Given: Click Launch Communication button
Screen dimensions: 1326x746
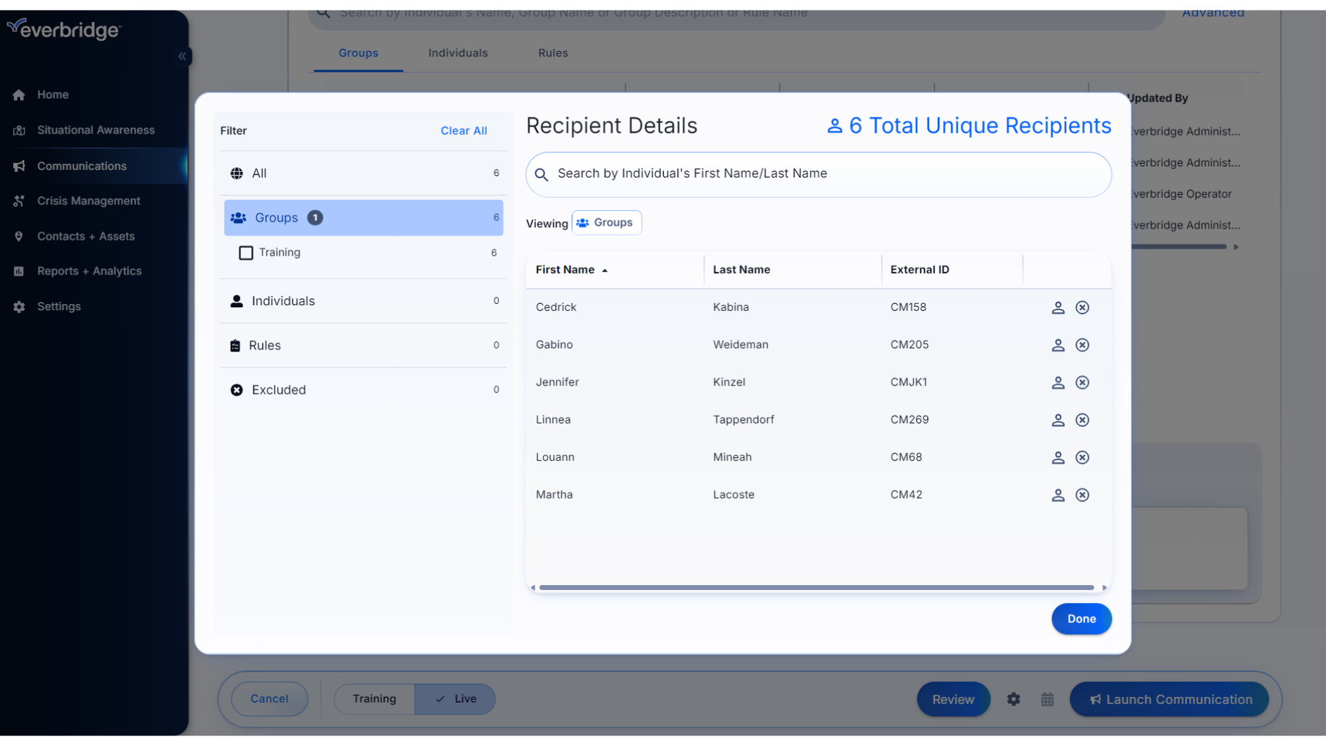Looking at the screenshot, I should 1169,699.
